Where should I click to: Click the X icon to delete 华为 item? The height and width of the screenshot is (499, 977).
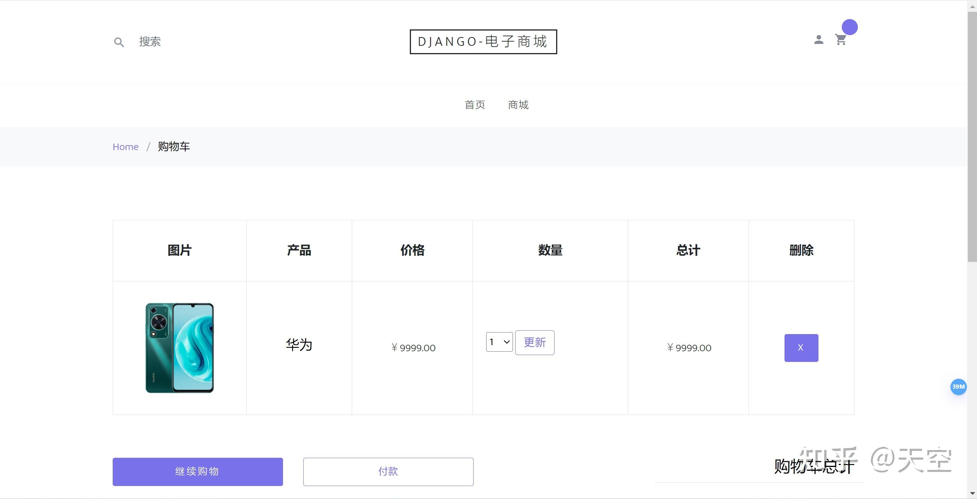801,347
